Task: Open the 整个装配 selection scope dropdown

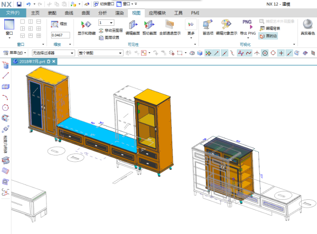Action: click(97, 53)
